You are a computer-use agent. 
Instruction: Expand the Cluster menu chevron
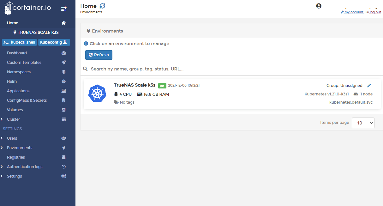click(x=2, y=119)
